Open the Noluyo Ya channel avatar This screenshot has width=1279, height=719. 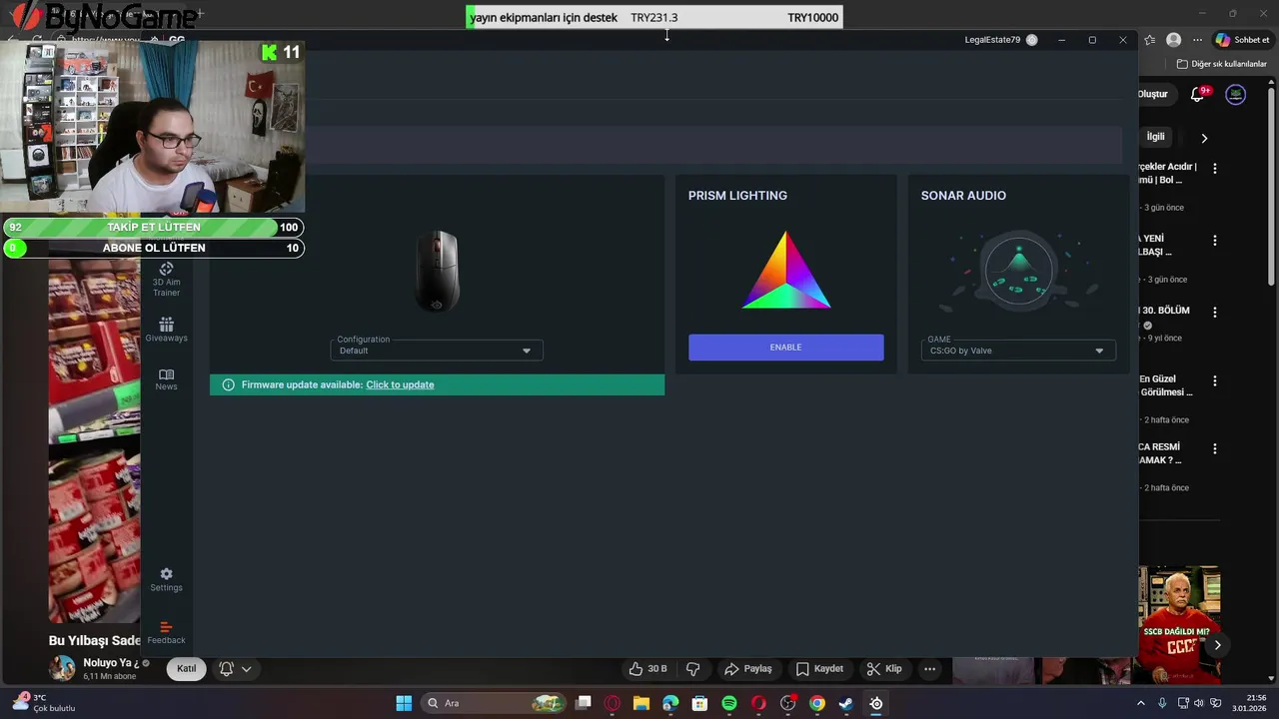pyautogui.click(x=63, y=668)
